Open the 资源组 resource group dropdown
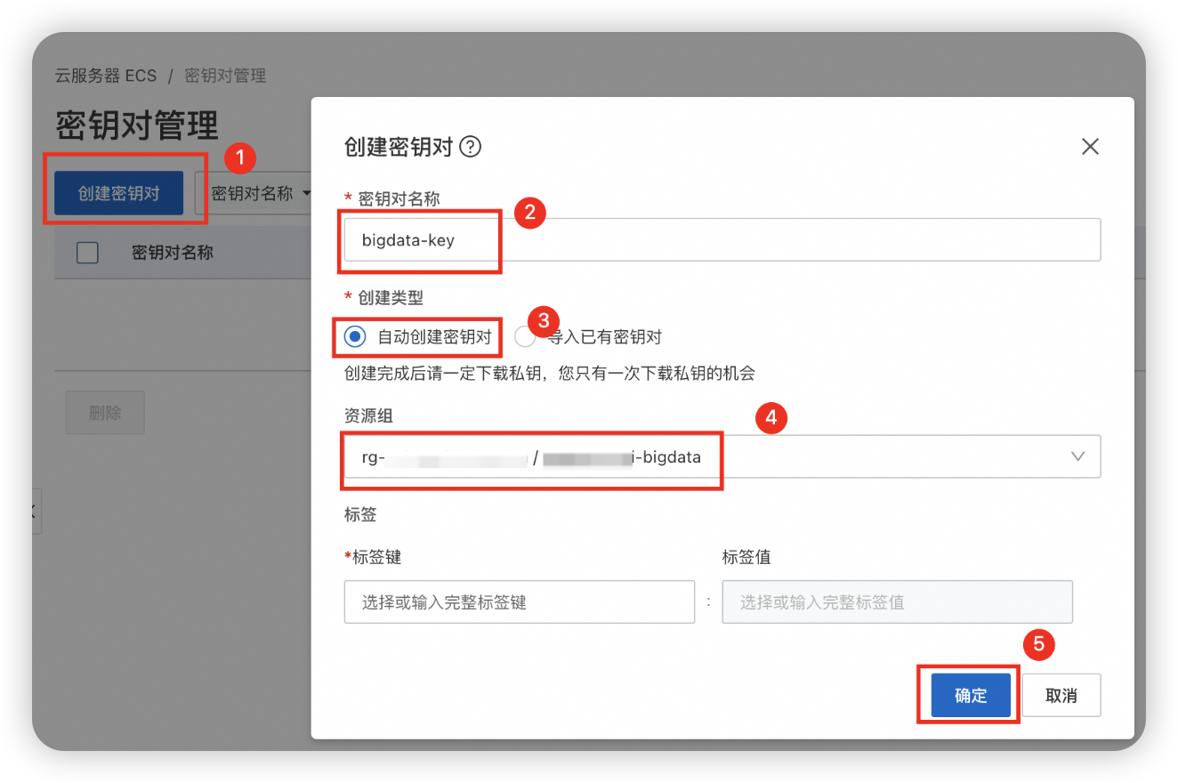1178x783 pixels. [x=1078, y=456]
